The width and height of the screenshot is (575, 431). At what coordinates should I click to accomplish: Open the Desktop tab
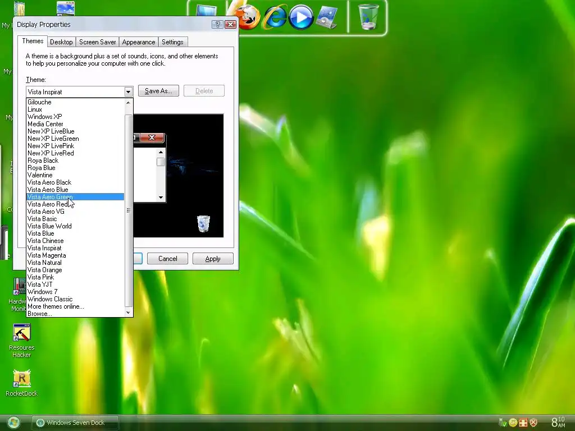61,42
